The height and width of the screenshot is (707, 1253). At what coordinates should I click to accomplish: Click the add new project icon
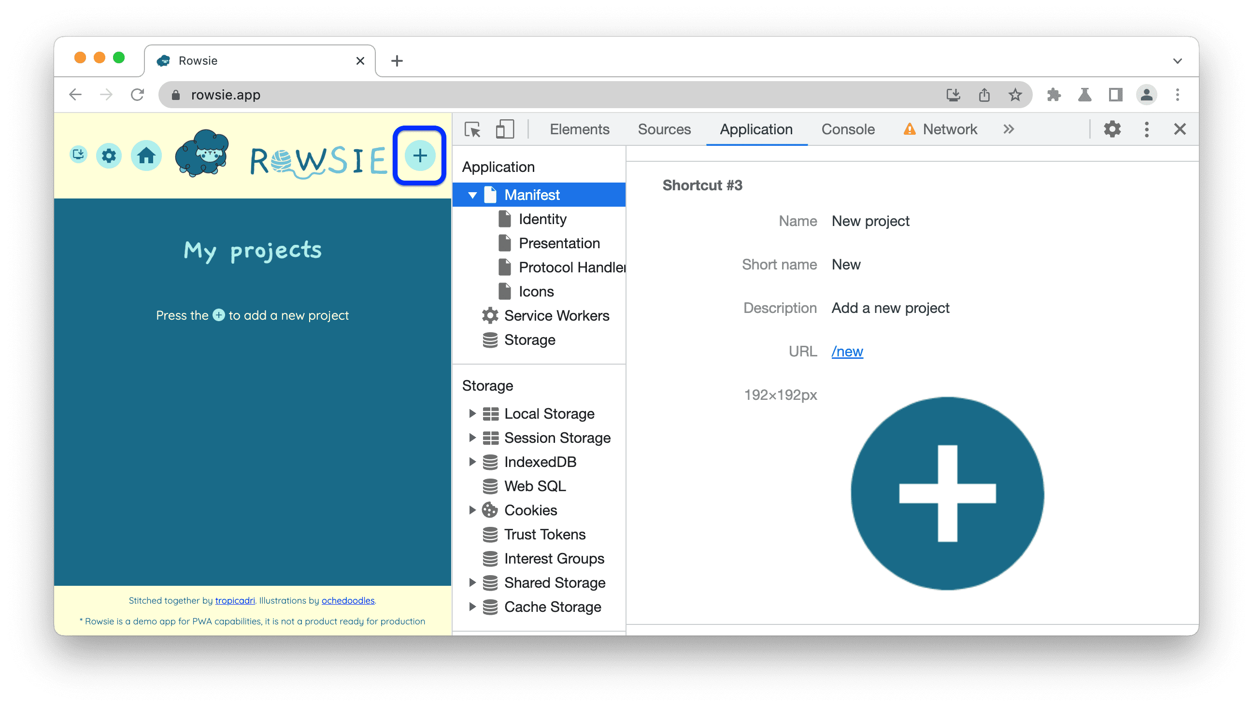419,156
